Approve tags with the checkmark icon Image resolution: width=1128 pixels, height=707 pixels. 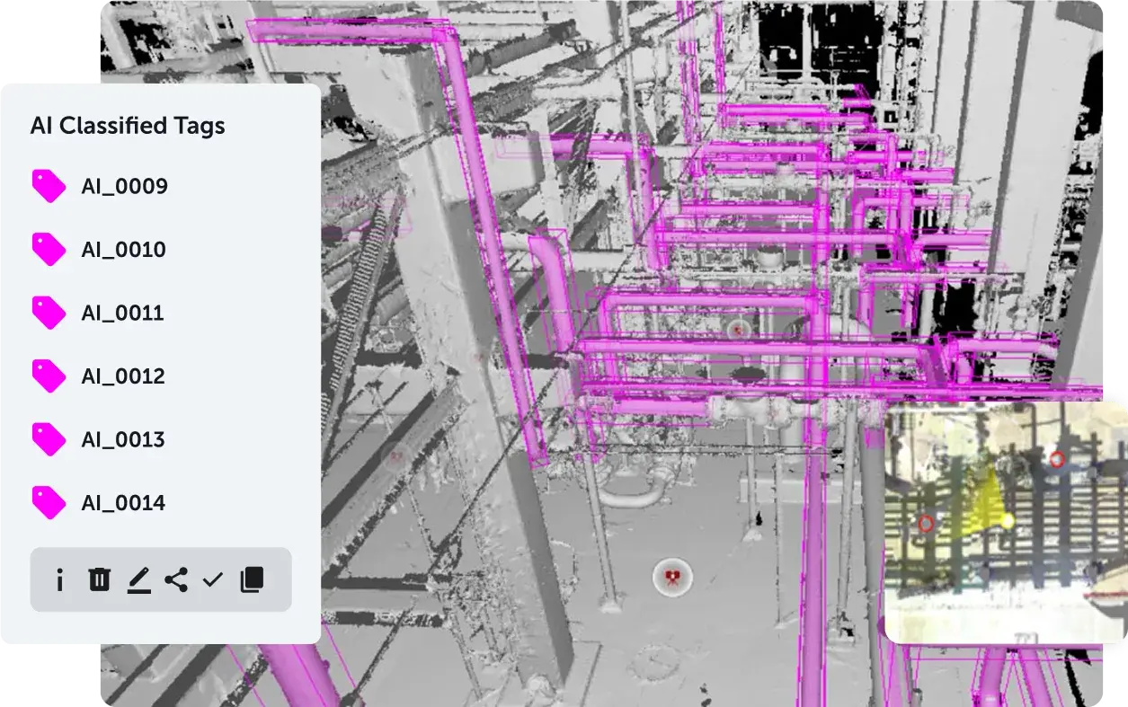[x=213, y=579]
